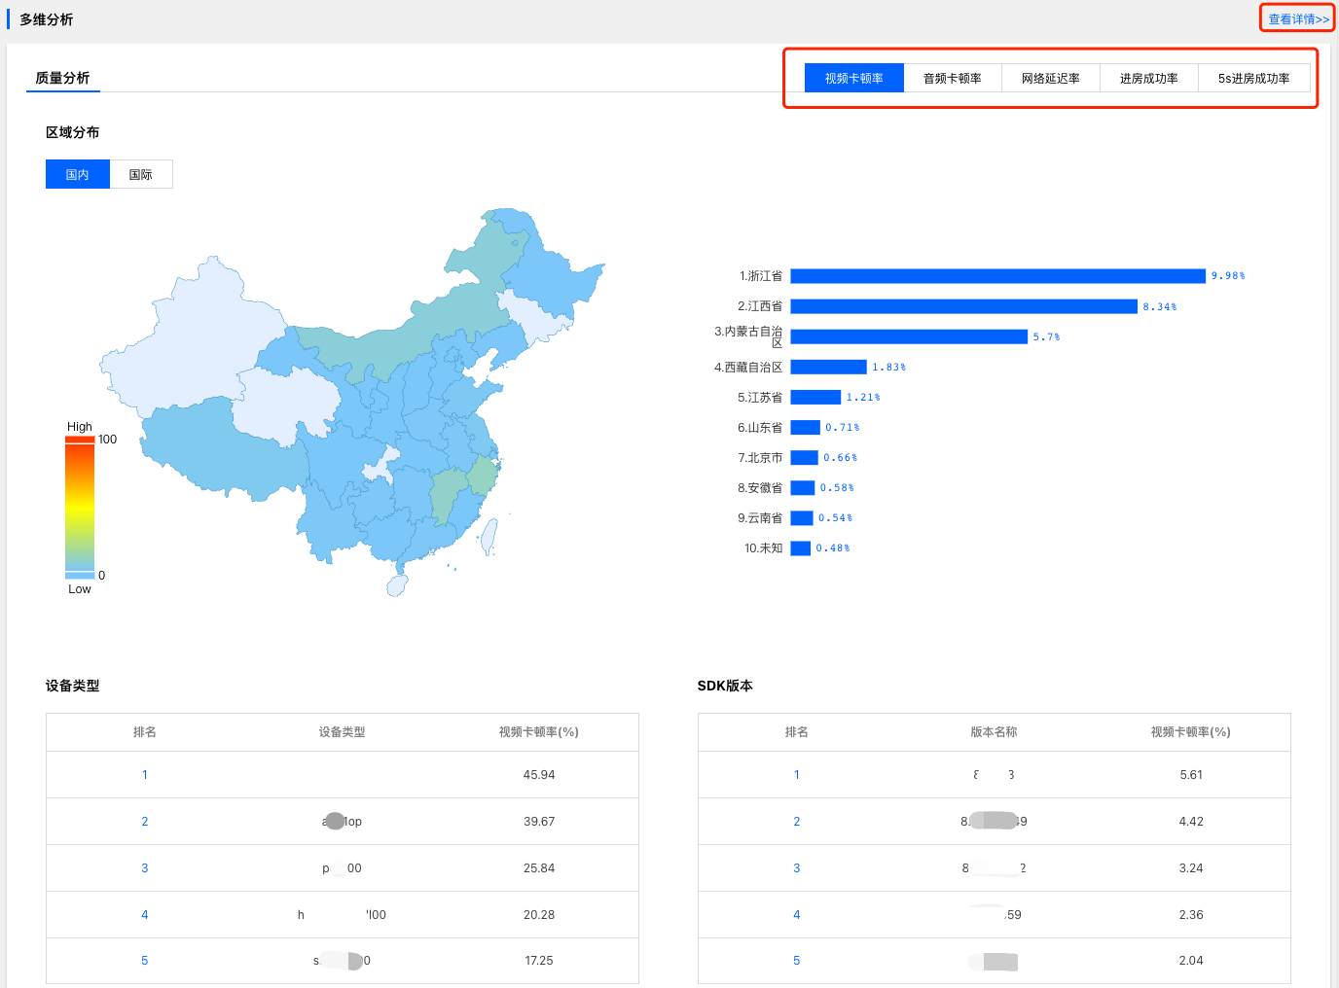This screenshot has width=1339, height=988.
Task: Switch to 音频卡顿率 metric tab
Action: coord(952,79)
